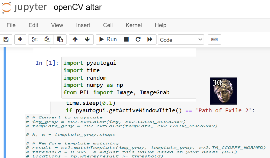Interrupt the kernel with the stop icon
Screen dimensions: 270x158
coord(126,39)
